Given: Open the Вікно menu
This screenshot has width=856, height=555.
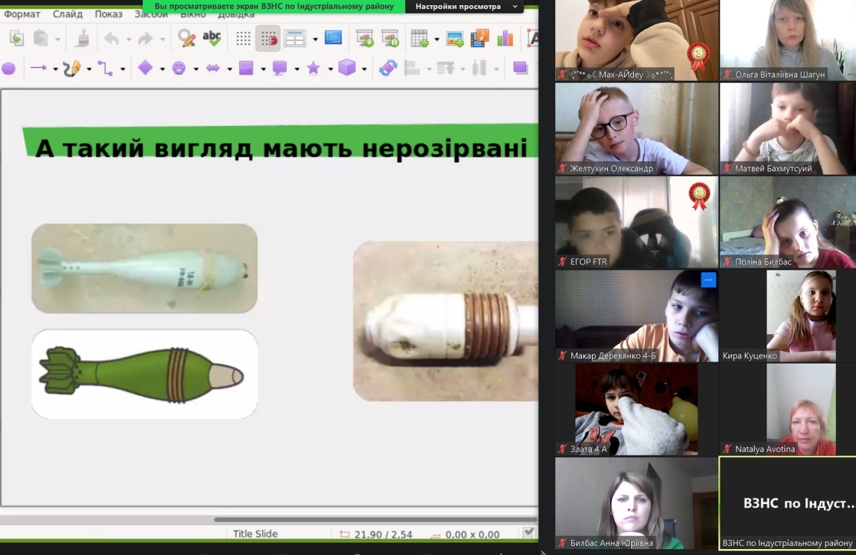Looking at the screenshot, I should 192,14.
